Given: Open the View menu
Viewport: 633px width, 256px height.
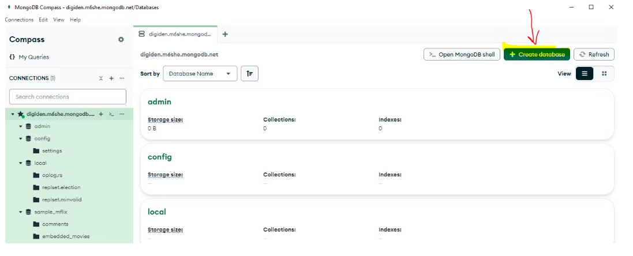Looking at the screenshot, I should point(58,20).
